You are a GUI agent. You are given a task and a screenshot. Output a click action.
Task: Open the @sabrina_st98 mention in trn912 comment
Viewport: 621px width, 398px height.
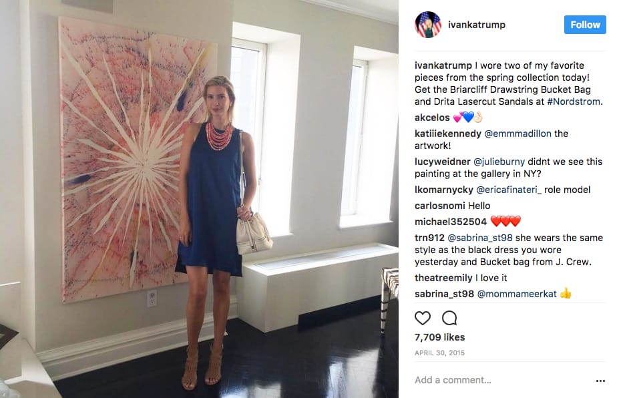(480, 238)
